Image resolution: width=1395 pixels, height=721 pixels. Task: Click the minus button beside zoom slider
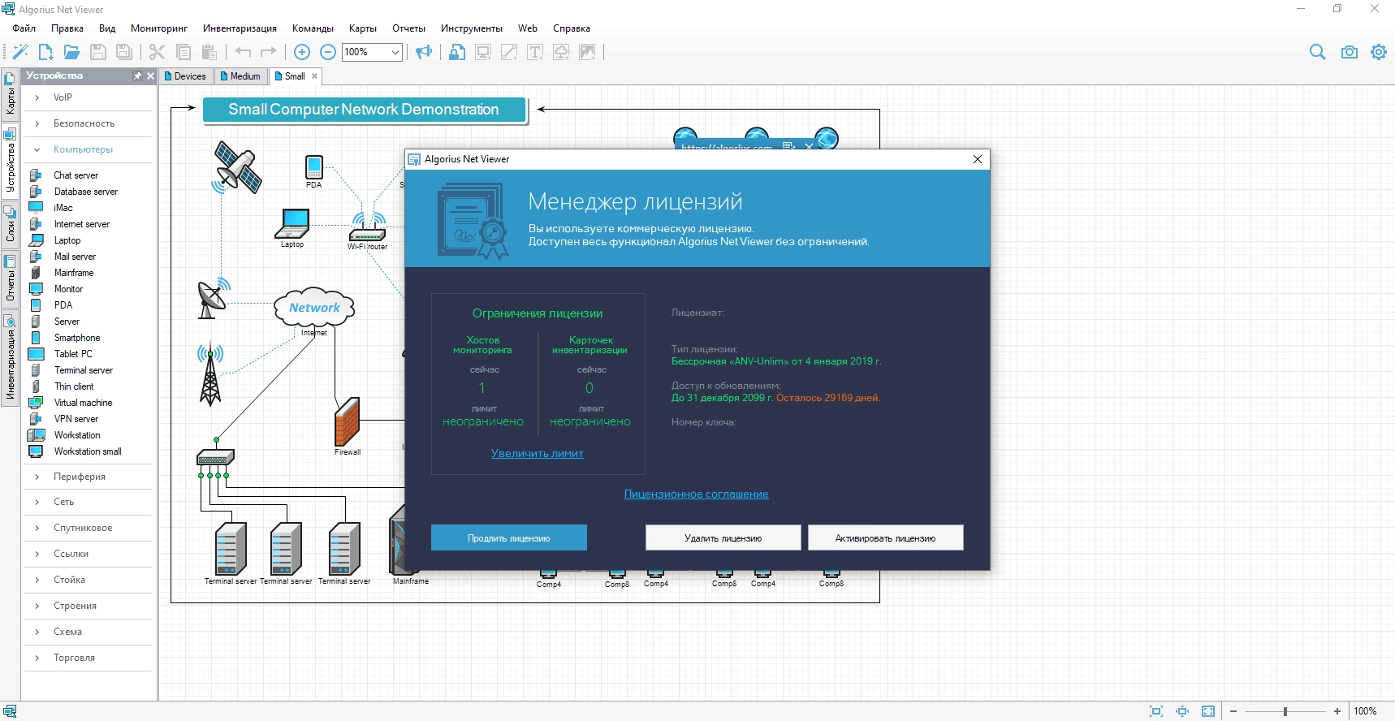coord(1233,711)
